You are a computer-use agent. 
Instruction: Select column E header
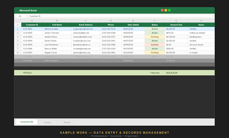133,21
